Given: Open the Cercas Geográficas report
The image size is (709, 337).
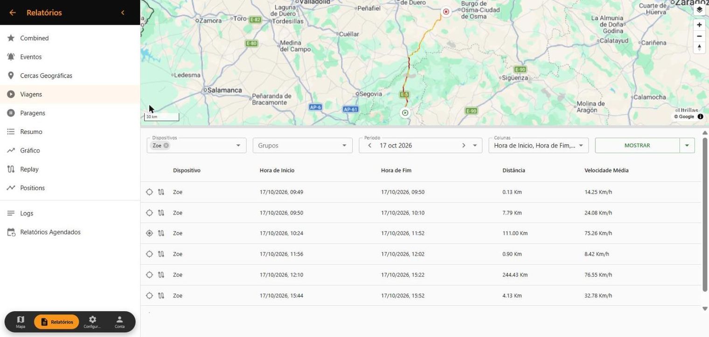Looking at the screenshot, I should coord(70,76).
